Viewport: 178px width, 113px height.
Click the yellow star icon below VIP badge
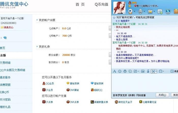coord(130,6)
